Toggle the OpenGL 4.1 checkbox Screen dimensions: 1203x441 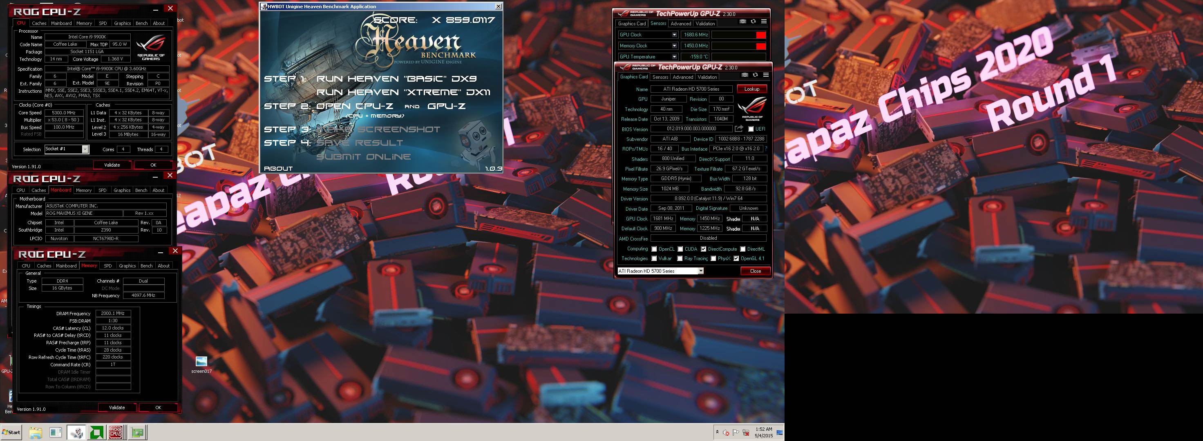pyautogui.click(x=736, y=258)
